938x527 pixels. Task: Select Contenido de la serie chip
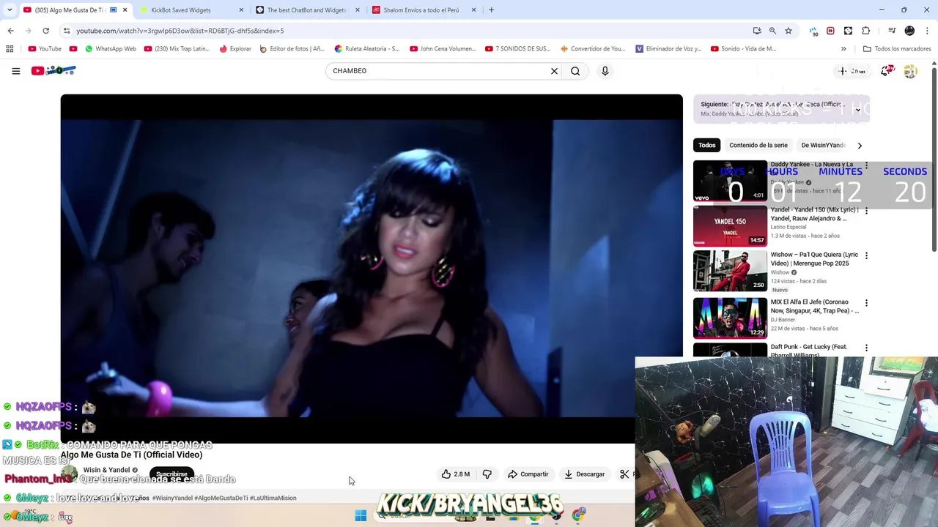[x=758, y=145]
